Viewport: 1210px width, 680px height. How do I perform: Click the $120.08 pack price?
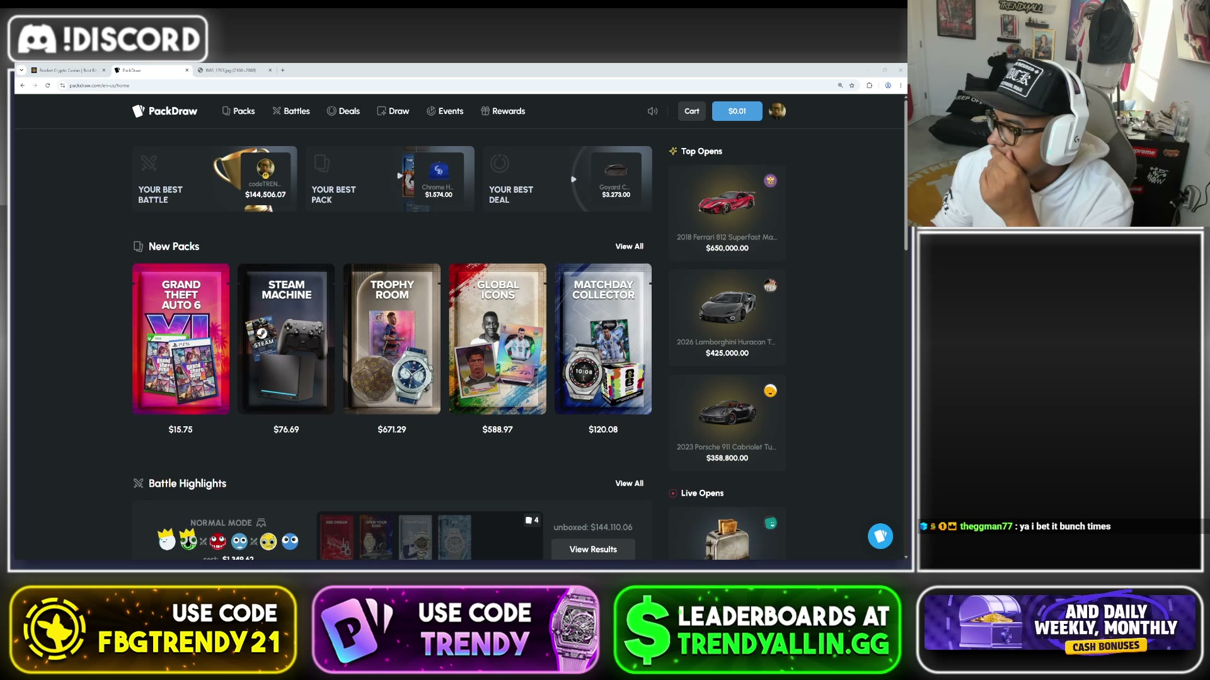point(603,429)
